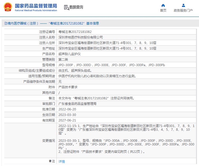Click the 变更情况 row label
Image resolution: width=199 pixels, height=166 pixels.
49,140
